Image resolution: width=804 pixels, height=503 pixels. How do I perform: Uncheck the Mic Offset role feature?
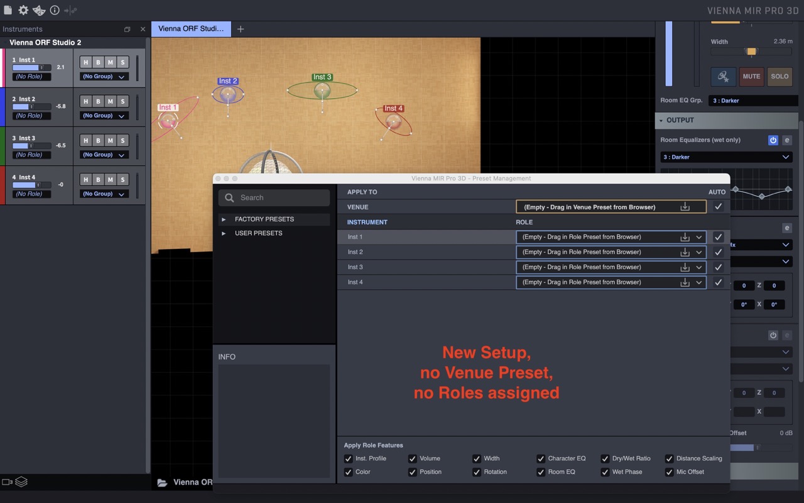670,472
